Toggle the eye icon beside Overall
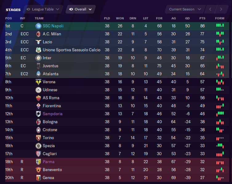Image resolution: width=232 pixels, height=184 pixels. [71, 9]
